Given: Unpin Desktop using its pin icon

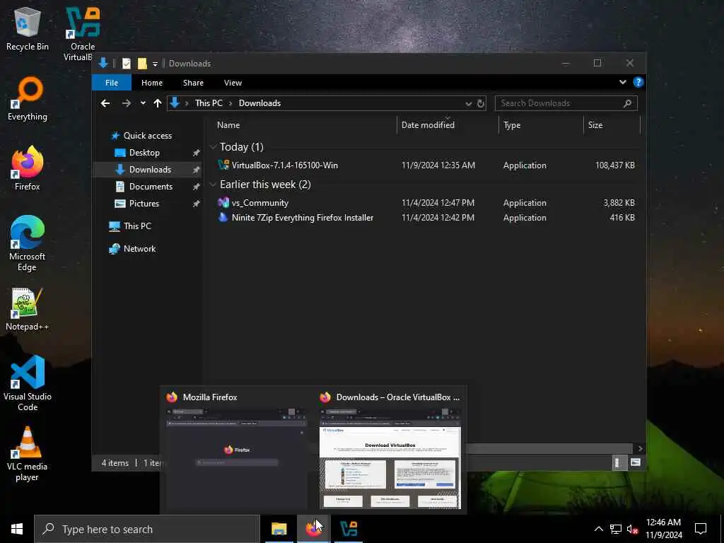Looking at the screenshot, I should [197, 153].
